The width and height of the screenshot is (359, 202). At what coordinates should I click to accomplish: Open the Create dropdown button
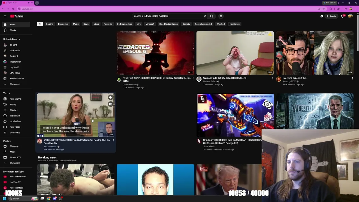pos(331,16)
